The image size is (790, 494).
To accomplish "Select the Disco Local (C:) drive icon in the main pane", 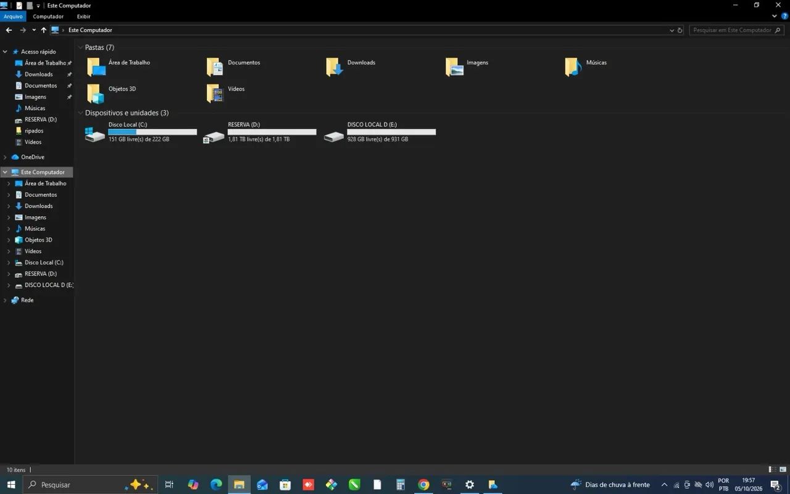I will pyautogui.click(x=94, y=134).
